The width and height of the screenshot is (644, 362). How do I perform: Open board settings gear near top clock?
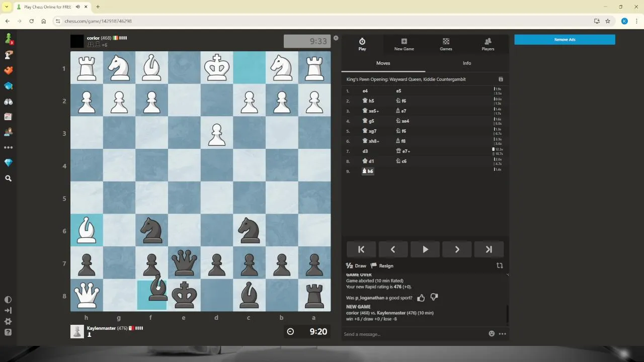tap(336, 38)
